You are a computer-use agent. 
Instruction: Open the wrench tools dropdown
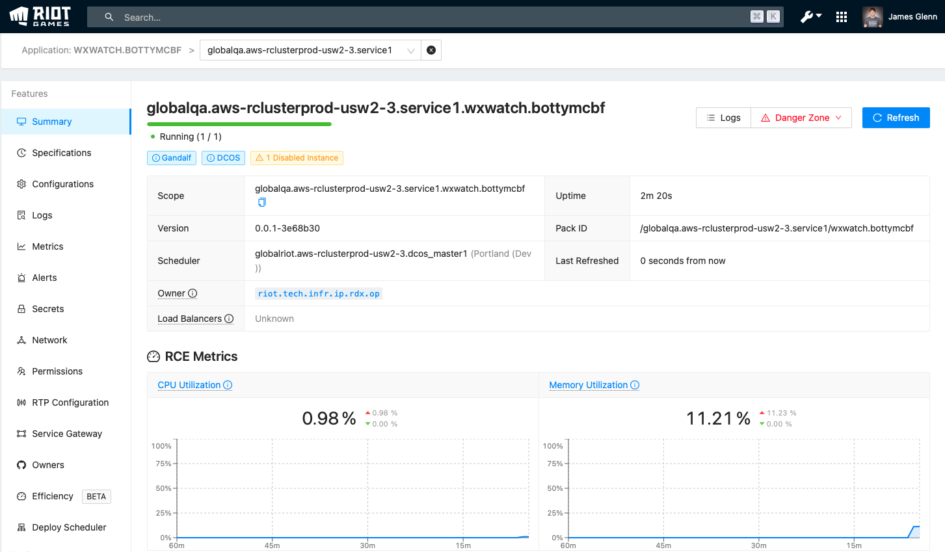tap(811, 17)
